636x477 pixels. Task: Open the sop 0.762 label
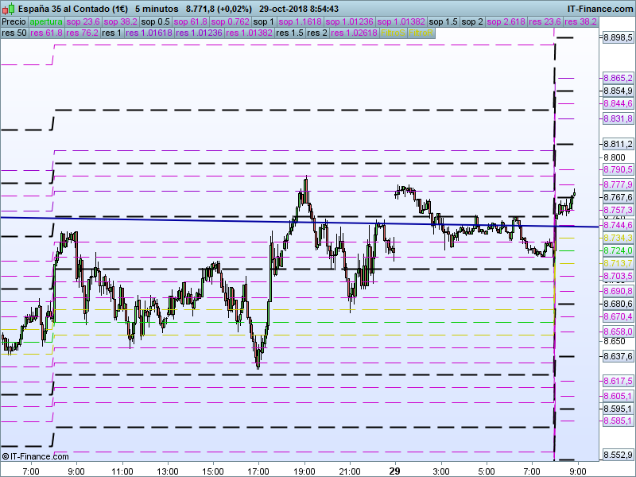230,22
